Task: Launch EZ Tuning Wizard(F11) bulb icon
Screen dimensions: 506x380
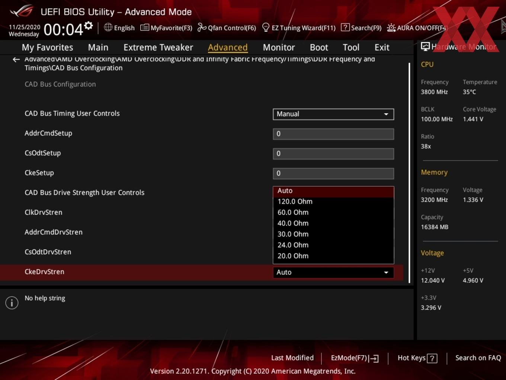Action: click(266, 28)
